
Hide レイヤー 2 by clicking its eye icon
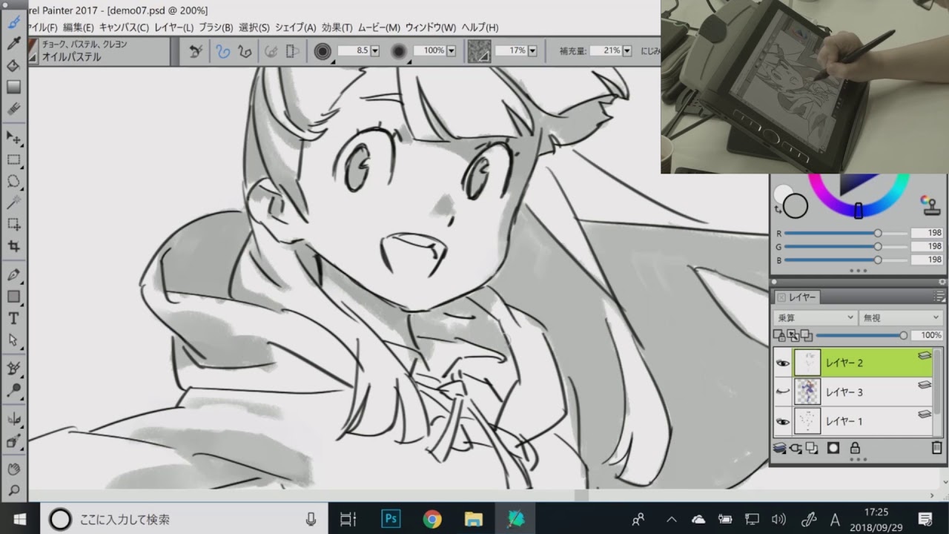(782, 363)
